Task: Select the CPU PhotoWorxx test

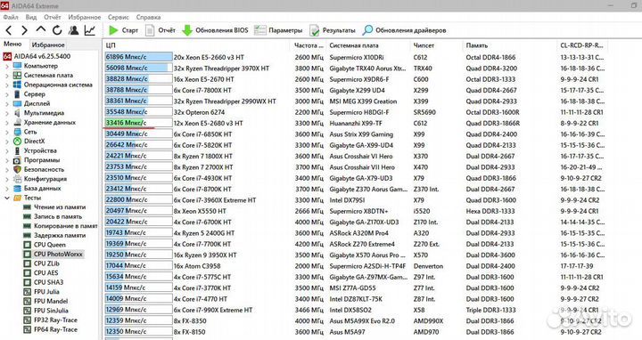Action: [x=58, y=254]
